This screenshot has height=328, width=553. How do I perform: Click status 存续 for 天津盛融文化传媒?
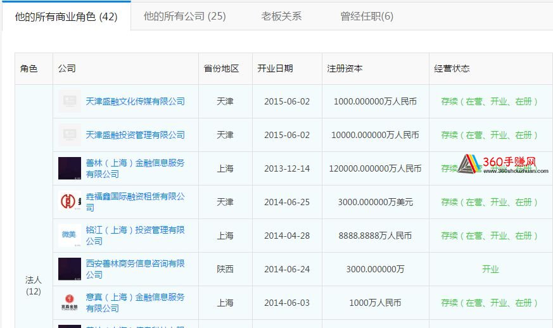pos(490,101)
